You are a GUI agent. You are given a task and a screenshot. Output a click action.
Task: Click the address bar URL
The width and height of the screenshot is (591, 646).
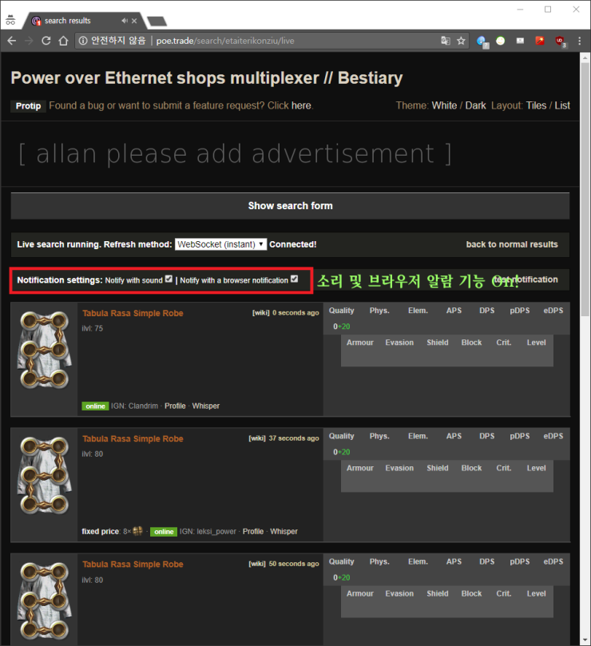225,41
